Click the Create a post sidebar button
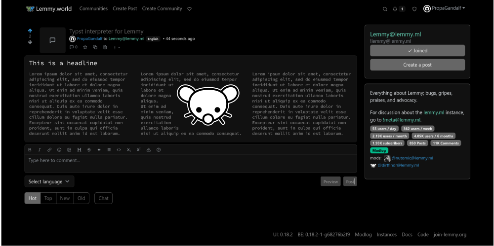The height and width of the screenshot is (246, 494). pos(417,65)
